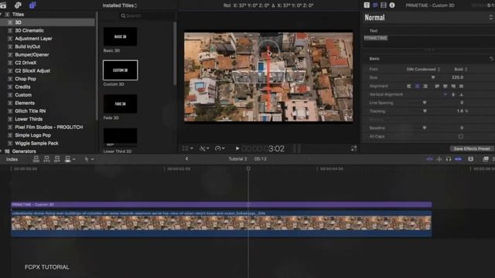Viewport: 495px width, 278px height.
Task: Set vertical alignment to middle
Action: click(453, 94)
